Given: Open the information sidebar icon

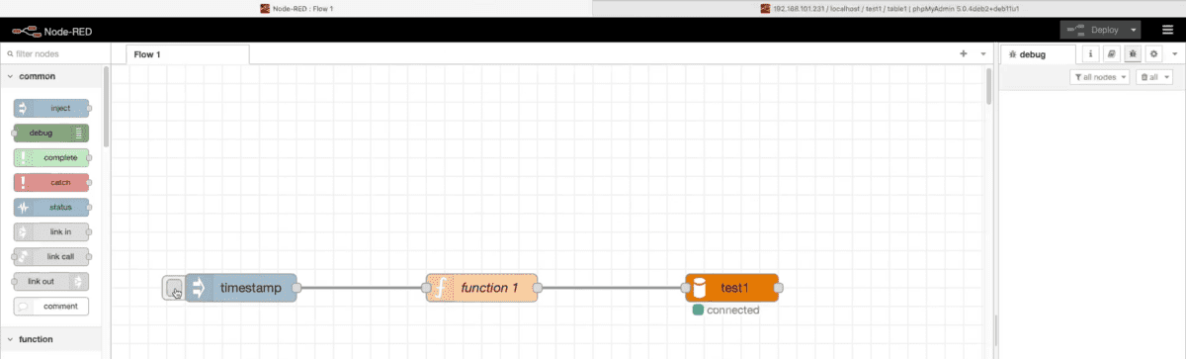Looking at the screenshot, I should coord(1091,55).
